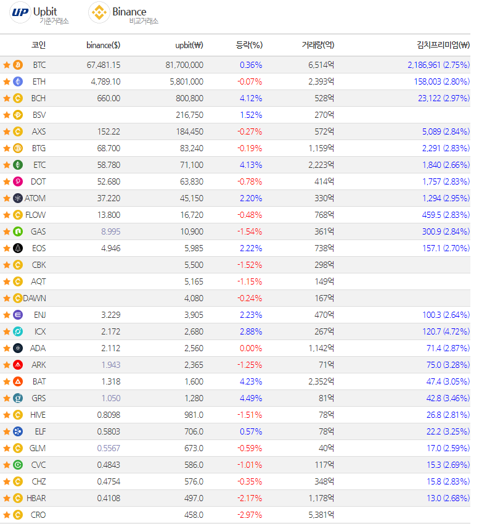Toggle the favorite star for BTC
The width and height of the screenshot is (479, 524).
[x=7, y=65]
